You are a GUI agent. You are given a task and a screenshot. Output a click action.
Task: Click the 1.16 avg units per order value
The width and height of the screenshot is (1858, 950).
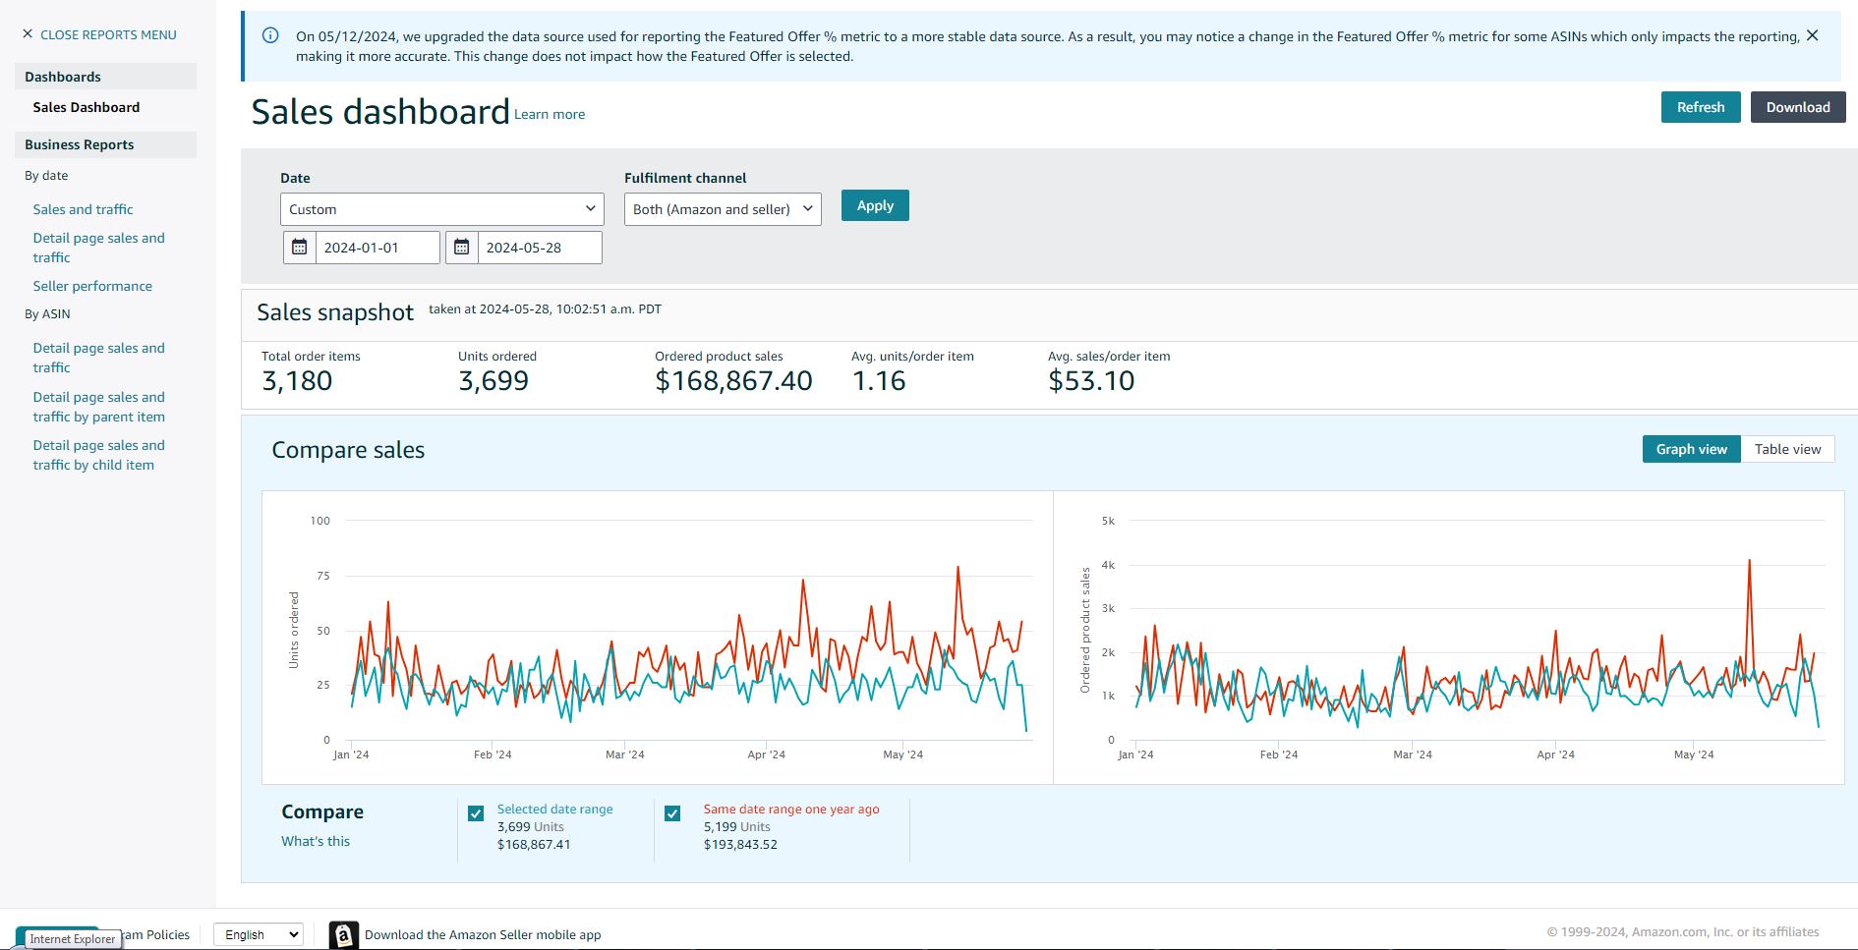(x=879, y=381)
